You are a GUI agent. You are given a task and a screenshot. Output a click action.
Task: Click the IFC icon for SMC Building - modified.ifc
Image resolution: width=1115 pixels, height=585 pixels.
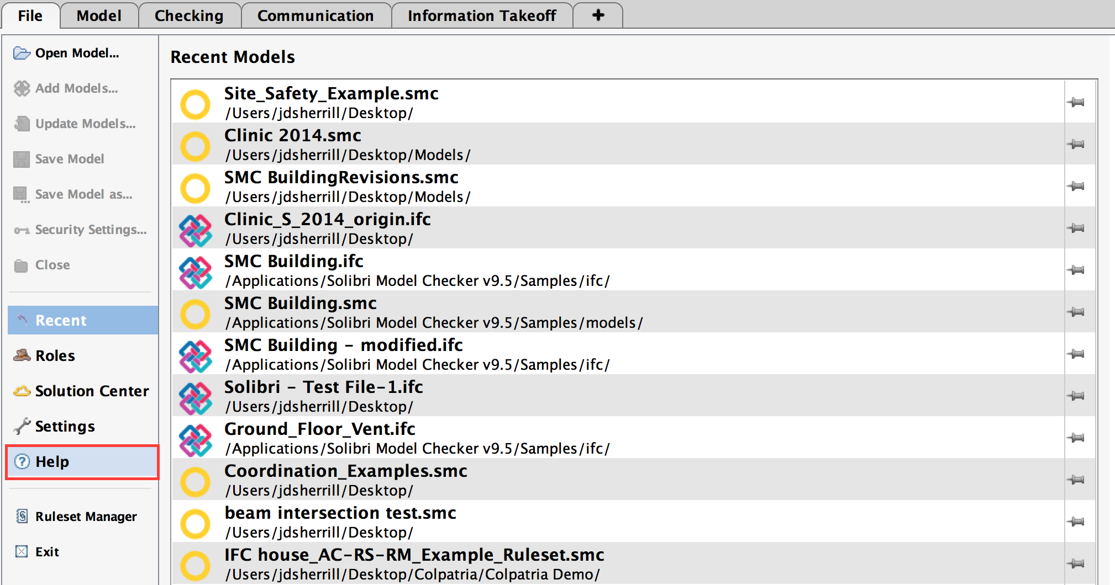(196, 356)
